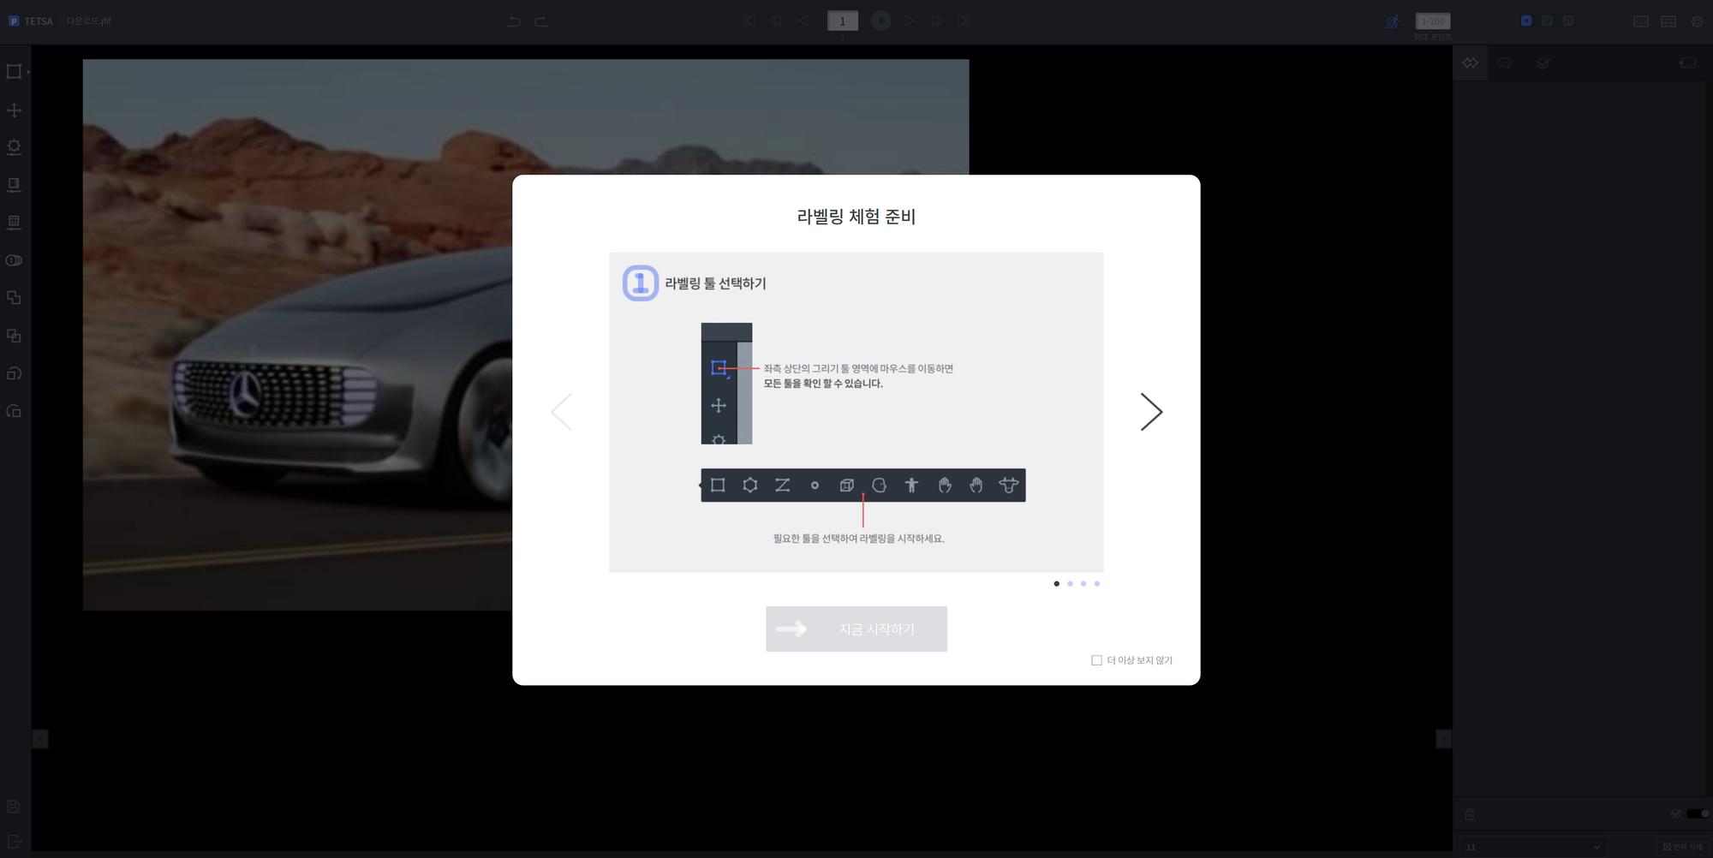Open the contrast adjustment tool
Screen dimensions: 1713x858
[x=14, y=185]
